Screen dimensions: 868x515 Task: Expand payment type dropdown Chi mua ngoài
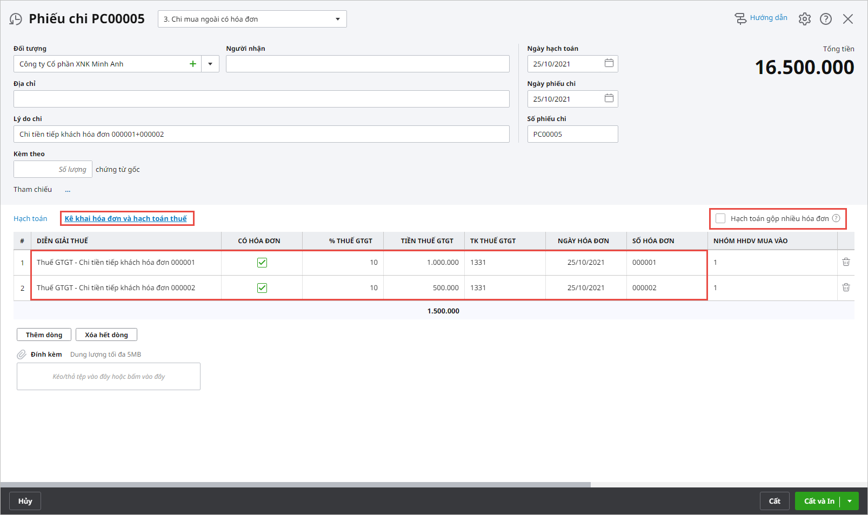click(x=338, y=19)
